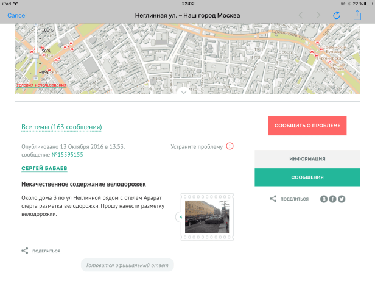Viewport: 375px width, 281px height.
Task: Tap Cancel in the top bar
Action: [16, 15]
